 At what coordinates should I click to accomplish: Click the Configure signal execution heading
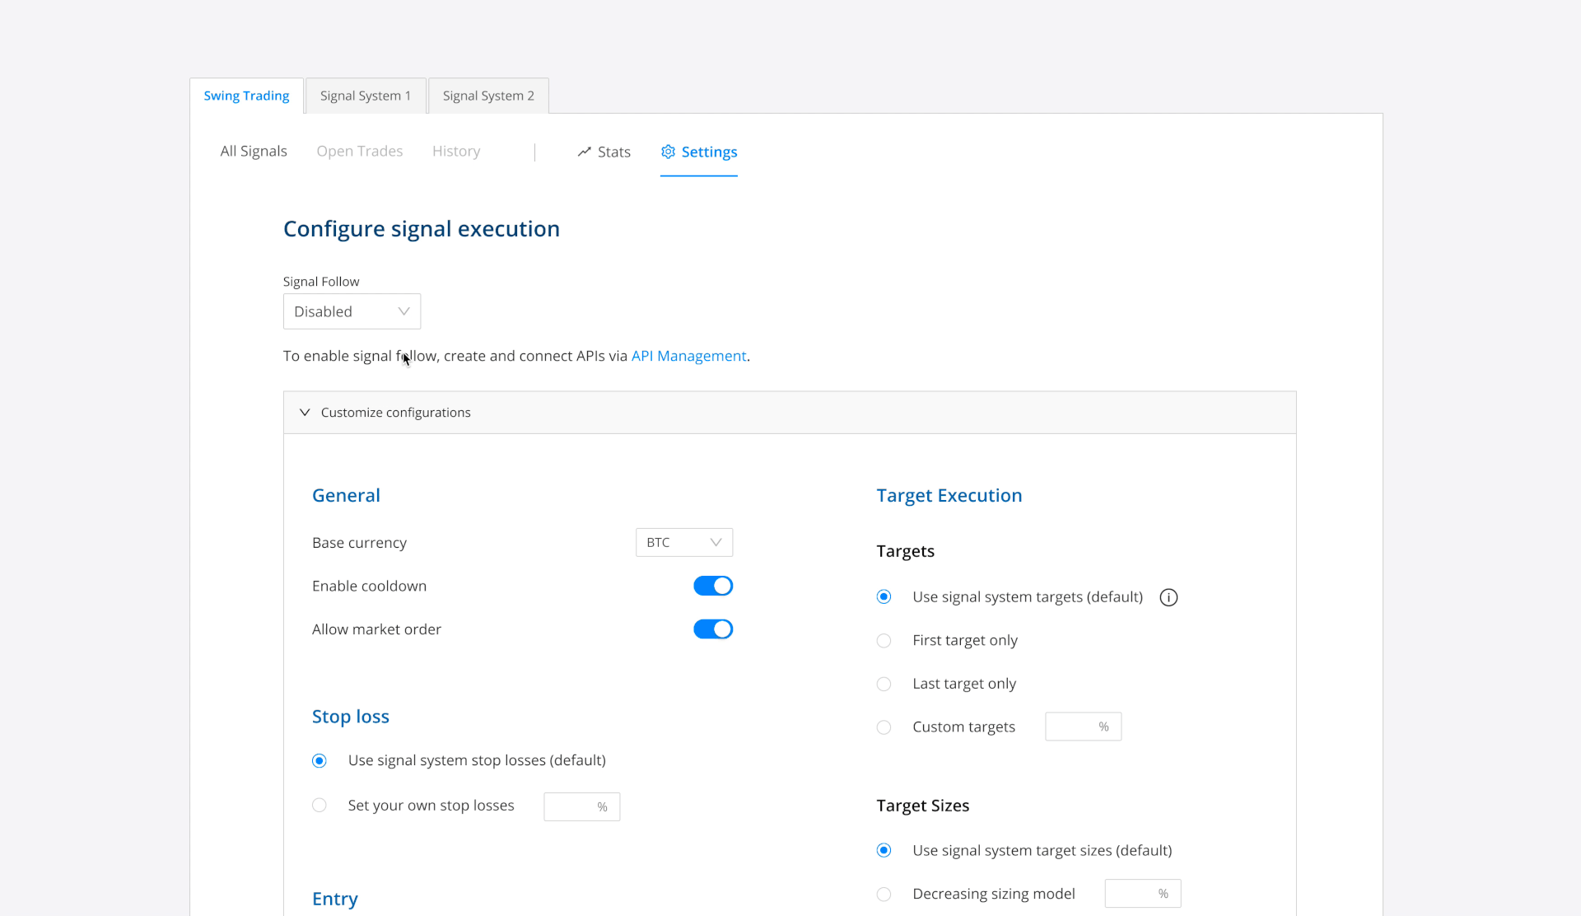(422, 229)
